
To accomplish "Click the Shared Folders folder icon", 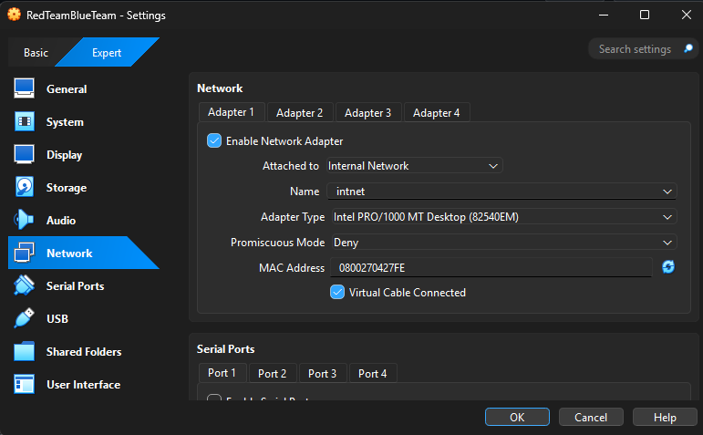I will coord(24,351).
